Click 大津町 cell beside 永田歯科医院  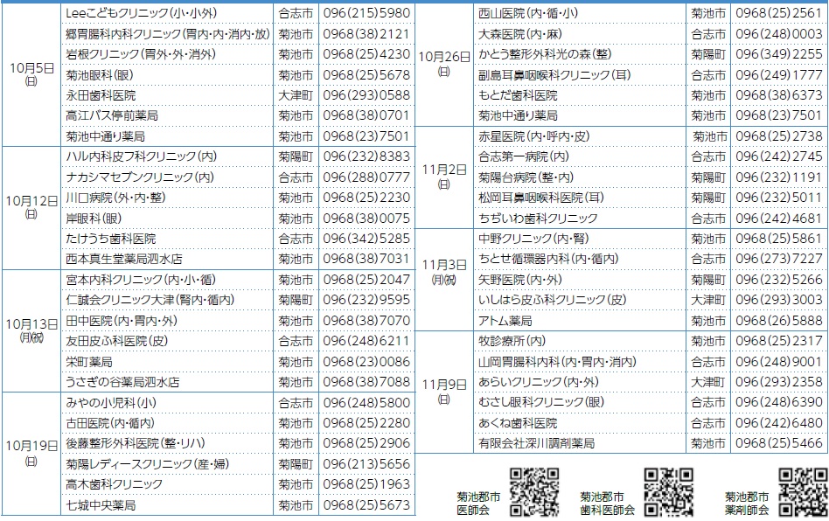295,95
